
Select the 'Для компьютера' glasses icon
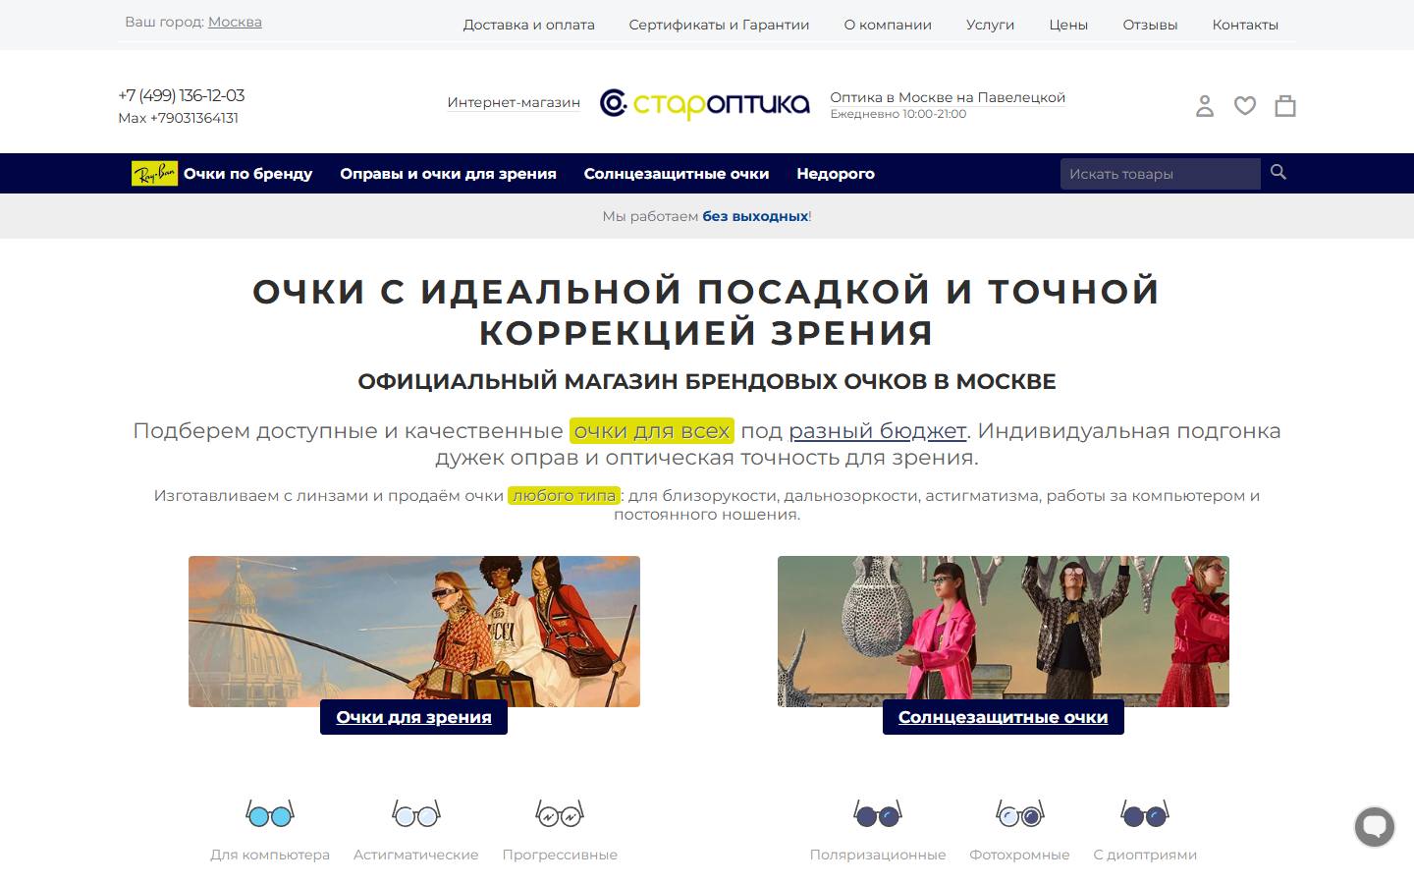pos(270,814)
